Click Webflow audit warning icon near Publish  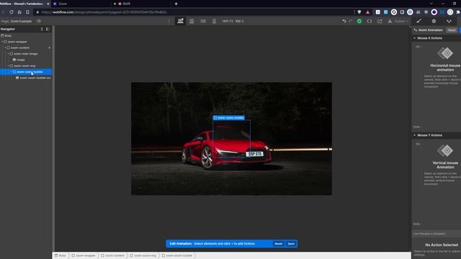click(390, 21)
